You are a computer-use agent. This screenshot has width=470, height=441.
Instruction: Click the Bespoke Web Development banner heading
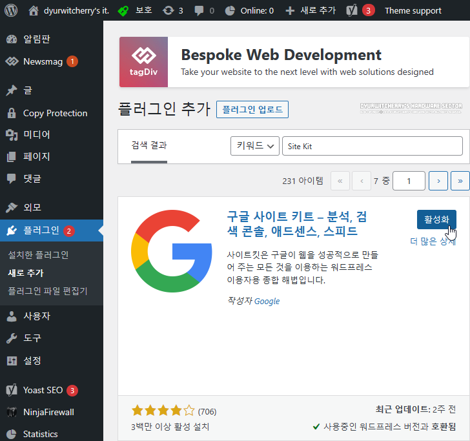tap(281, 55)
